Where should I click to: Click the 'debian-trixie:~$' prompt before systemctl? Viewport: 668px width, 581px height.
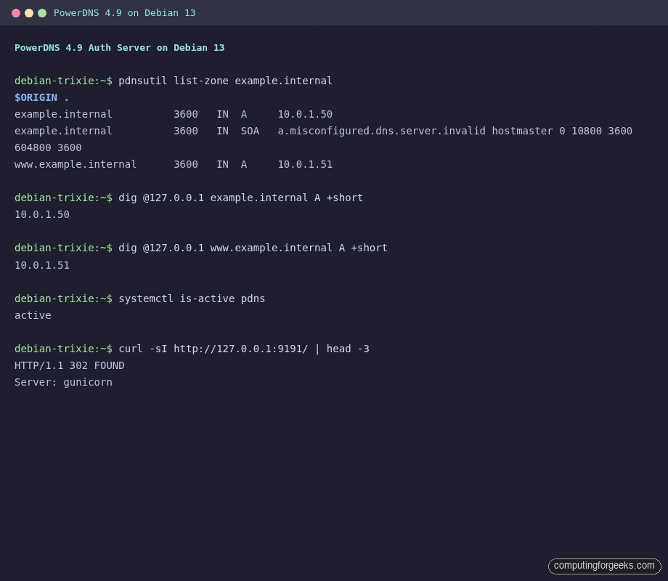click(x=63, y=298)
